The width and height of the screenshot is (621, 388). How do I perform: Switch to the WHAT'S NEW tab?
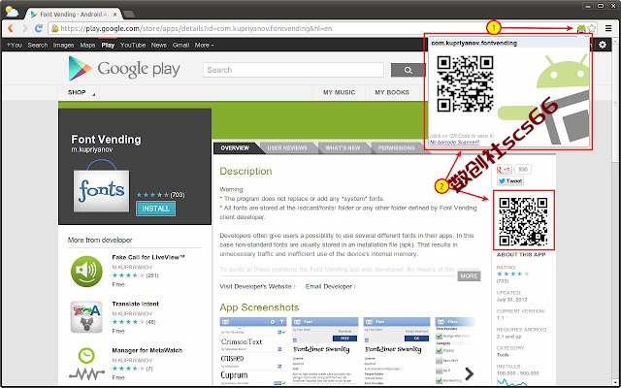(343, 147)
